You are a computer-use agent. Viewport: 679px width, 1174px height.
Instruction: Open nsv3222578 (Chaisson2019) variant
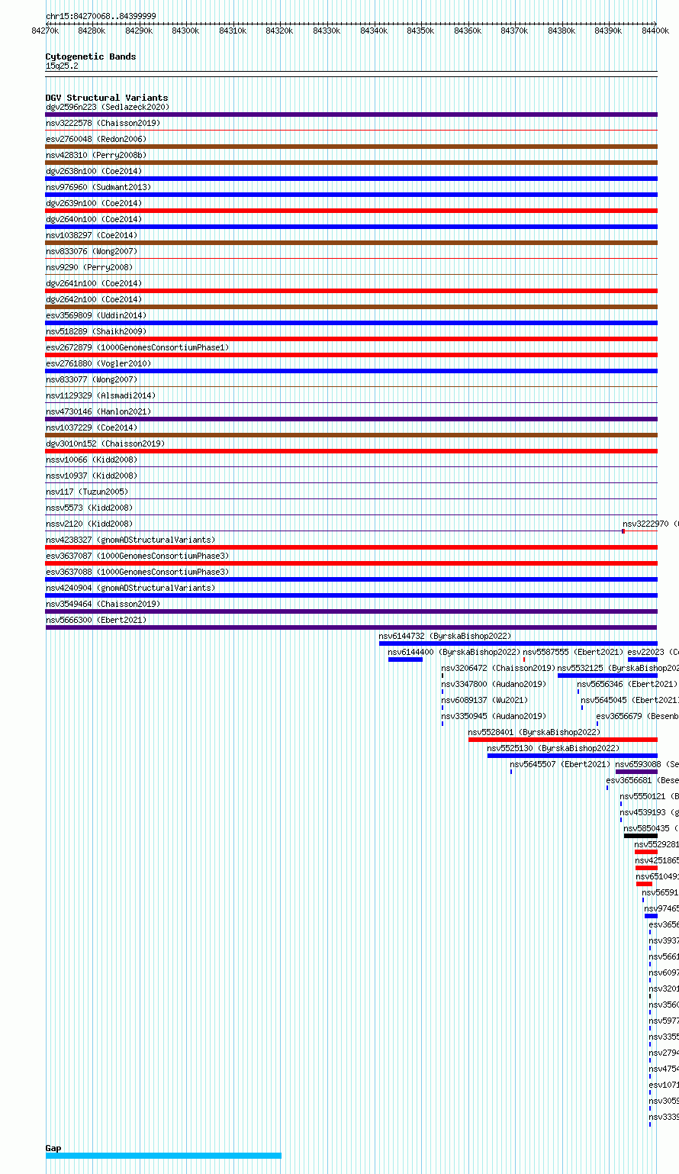pyautogui.click(x=103, y=123)
